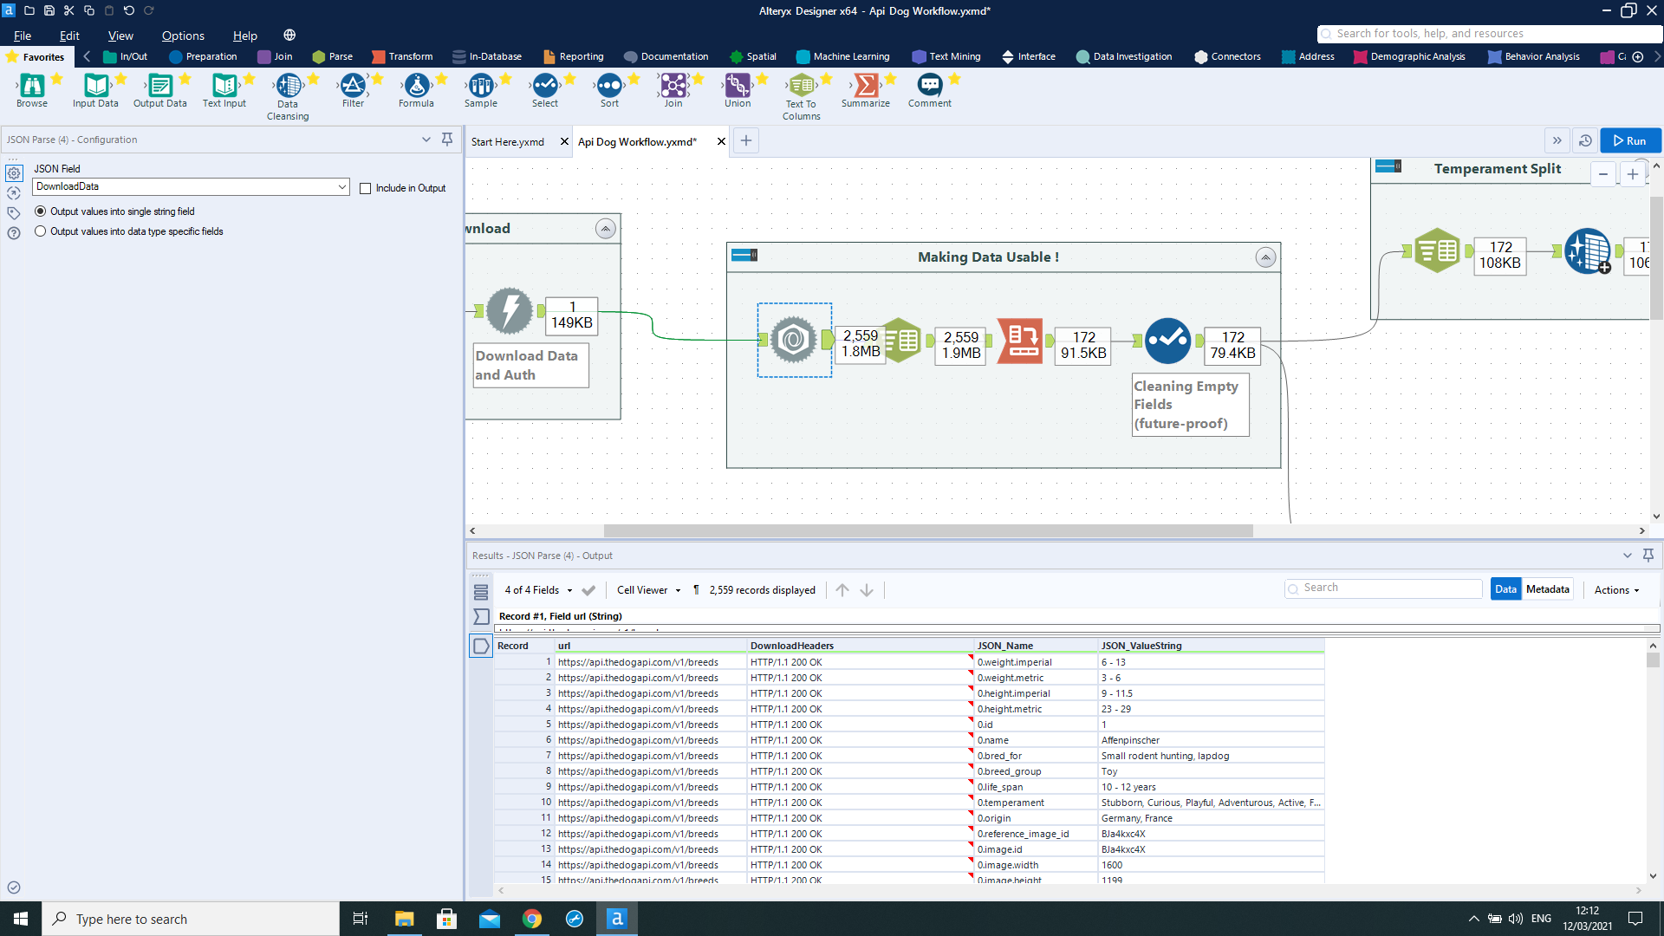Screen dimensions: 1664x936
Task: Select output values into single string field
Action: pos(41,211)
